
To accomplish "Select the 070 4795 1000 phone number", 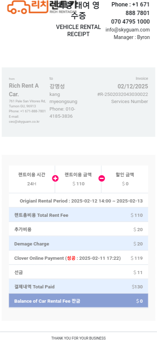I will (131, 21).
